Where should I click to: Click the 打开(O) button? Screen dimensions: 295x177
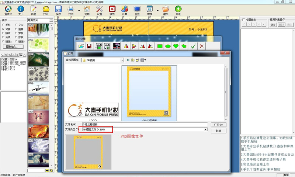(218, 125)
